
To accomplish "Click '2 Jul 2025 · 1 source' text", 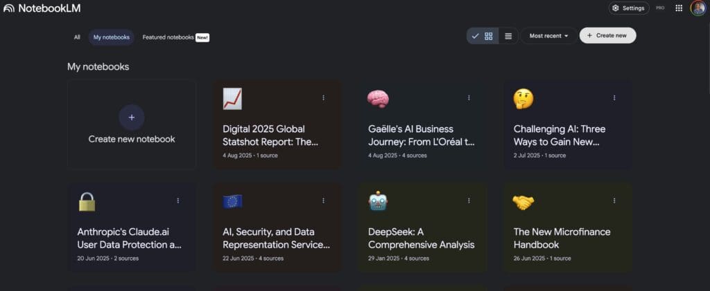I will tap(539, 156).
